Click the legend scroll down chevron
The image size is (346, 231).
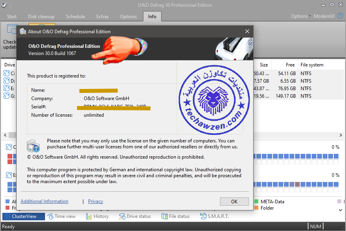tap(340, 210)
